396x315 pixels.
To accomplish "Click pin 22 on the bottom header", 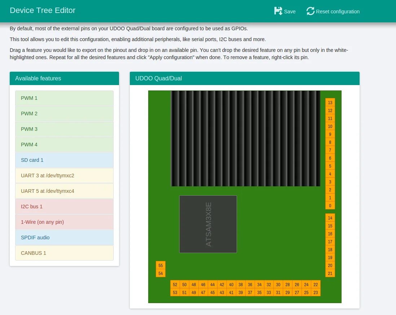I will pos(316,284).
